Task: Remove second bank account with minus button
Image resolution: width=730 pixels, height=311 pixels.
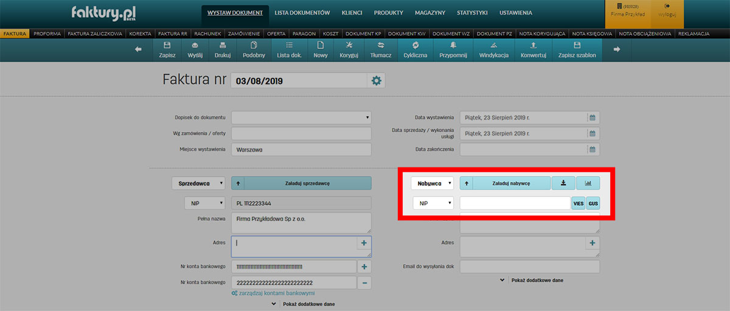Action: click(x=364, y=282)
